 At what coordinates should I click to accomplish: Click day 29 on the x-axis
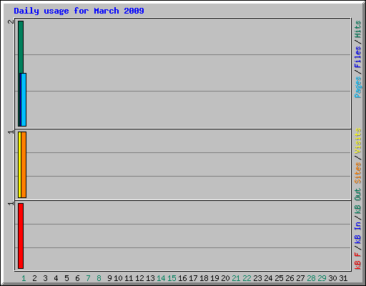point(322,278)
